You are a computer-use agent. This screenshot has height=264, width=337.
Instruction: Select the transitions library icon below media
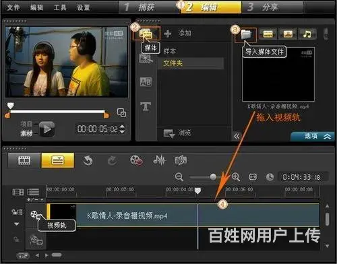pos(146,59)
